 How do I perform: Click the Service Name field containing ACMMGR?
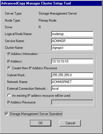coord(72,41)
